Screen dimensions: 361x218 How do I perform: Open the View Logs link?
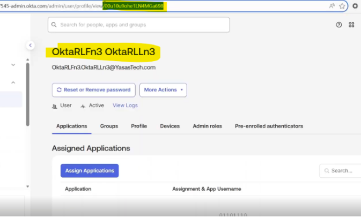(x=125, y=106)
